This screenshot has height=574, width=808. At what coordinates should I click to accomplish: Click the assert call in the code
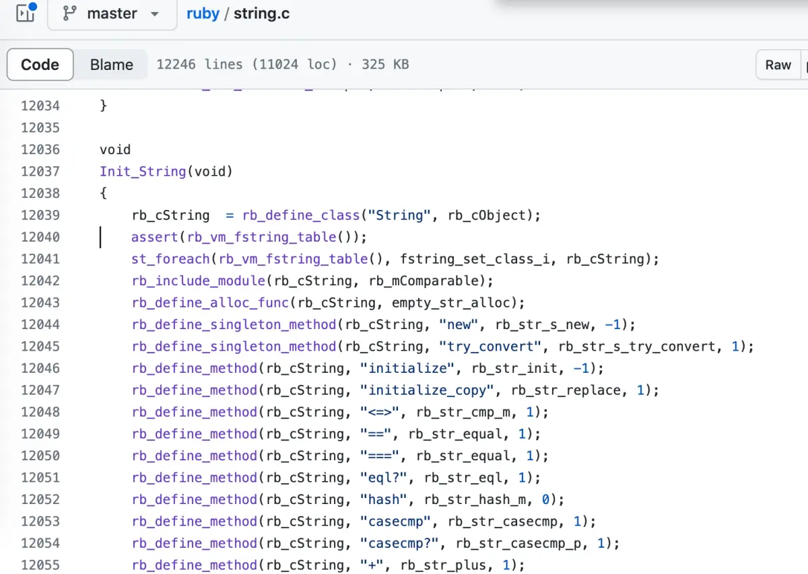[155, 237]
